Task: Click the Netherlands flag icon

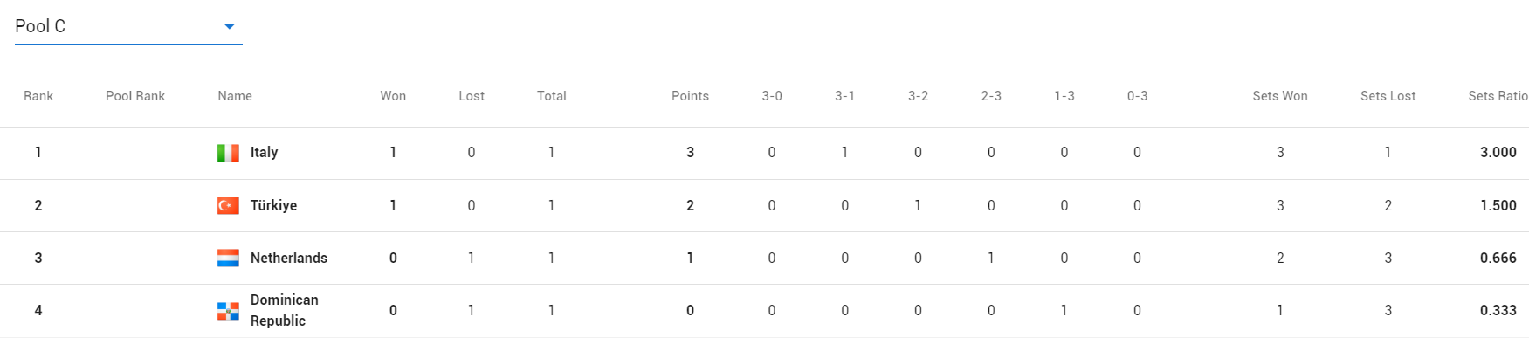Action: [x=228, y=258]
